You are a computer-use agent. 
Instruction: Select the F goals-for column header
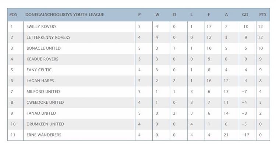click(x=209, y=15)
